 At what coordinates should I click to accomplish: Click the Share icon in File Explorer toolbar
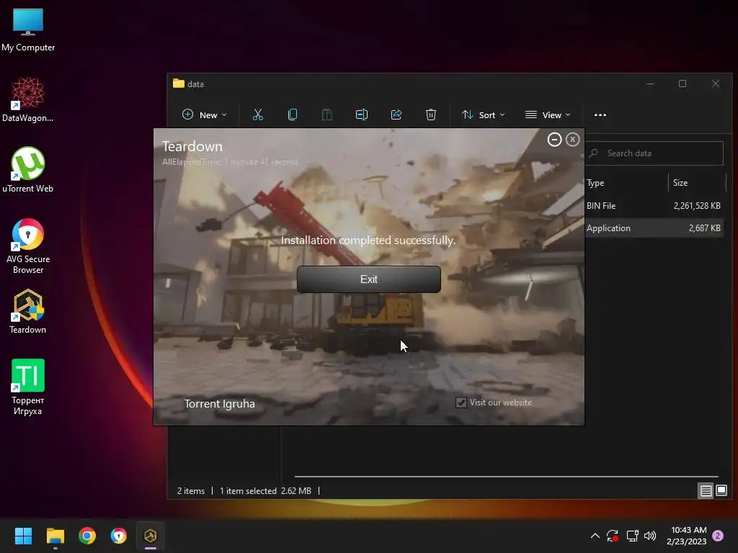[x=396, y=114]
